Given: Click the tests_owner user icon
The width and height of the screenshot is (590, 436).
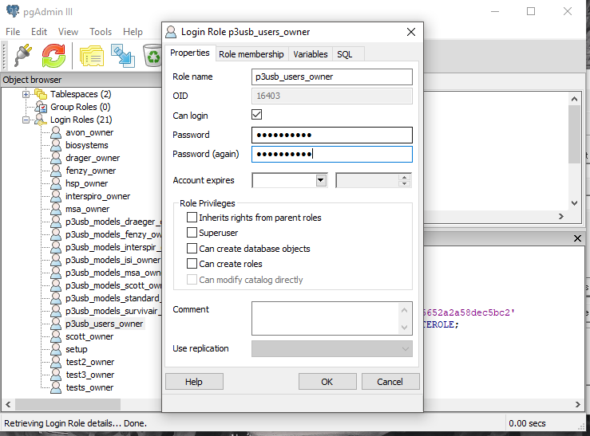Looking at the screenshot, I should coord(56,387).
